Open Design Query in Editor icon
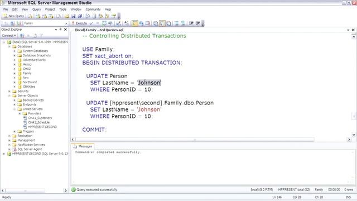The width and height of the screenshot is (357, 201). pos(118,23)
